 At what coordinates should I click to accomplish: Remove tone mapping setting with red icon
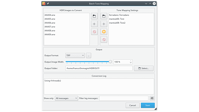point(104,39)
